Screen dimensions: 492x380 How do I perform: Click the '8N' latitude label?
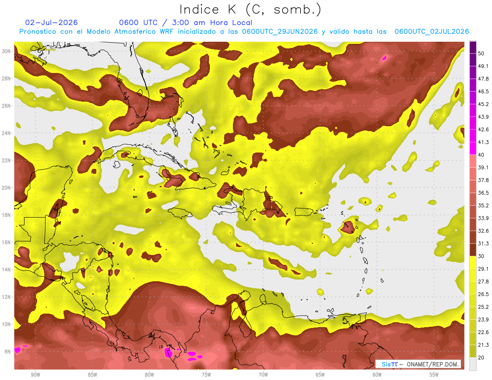pos(8,351)
